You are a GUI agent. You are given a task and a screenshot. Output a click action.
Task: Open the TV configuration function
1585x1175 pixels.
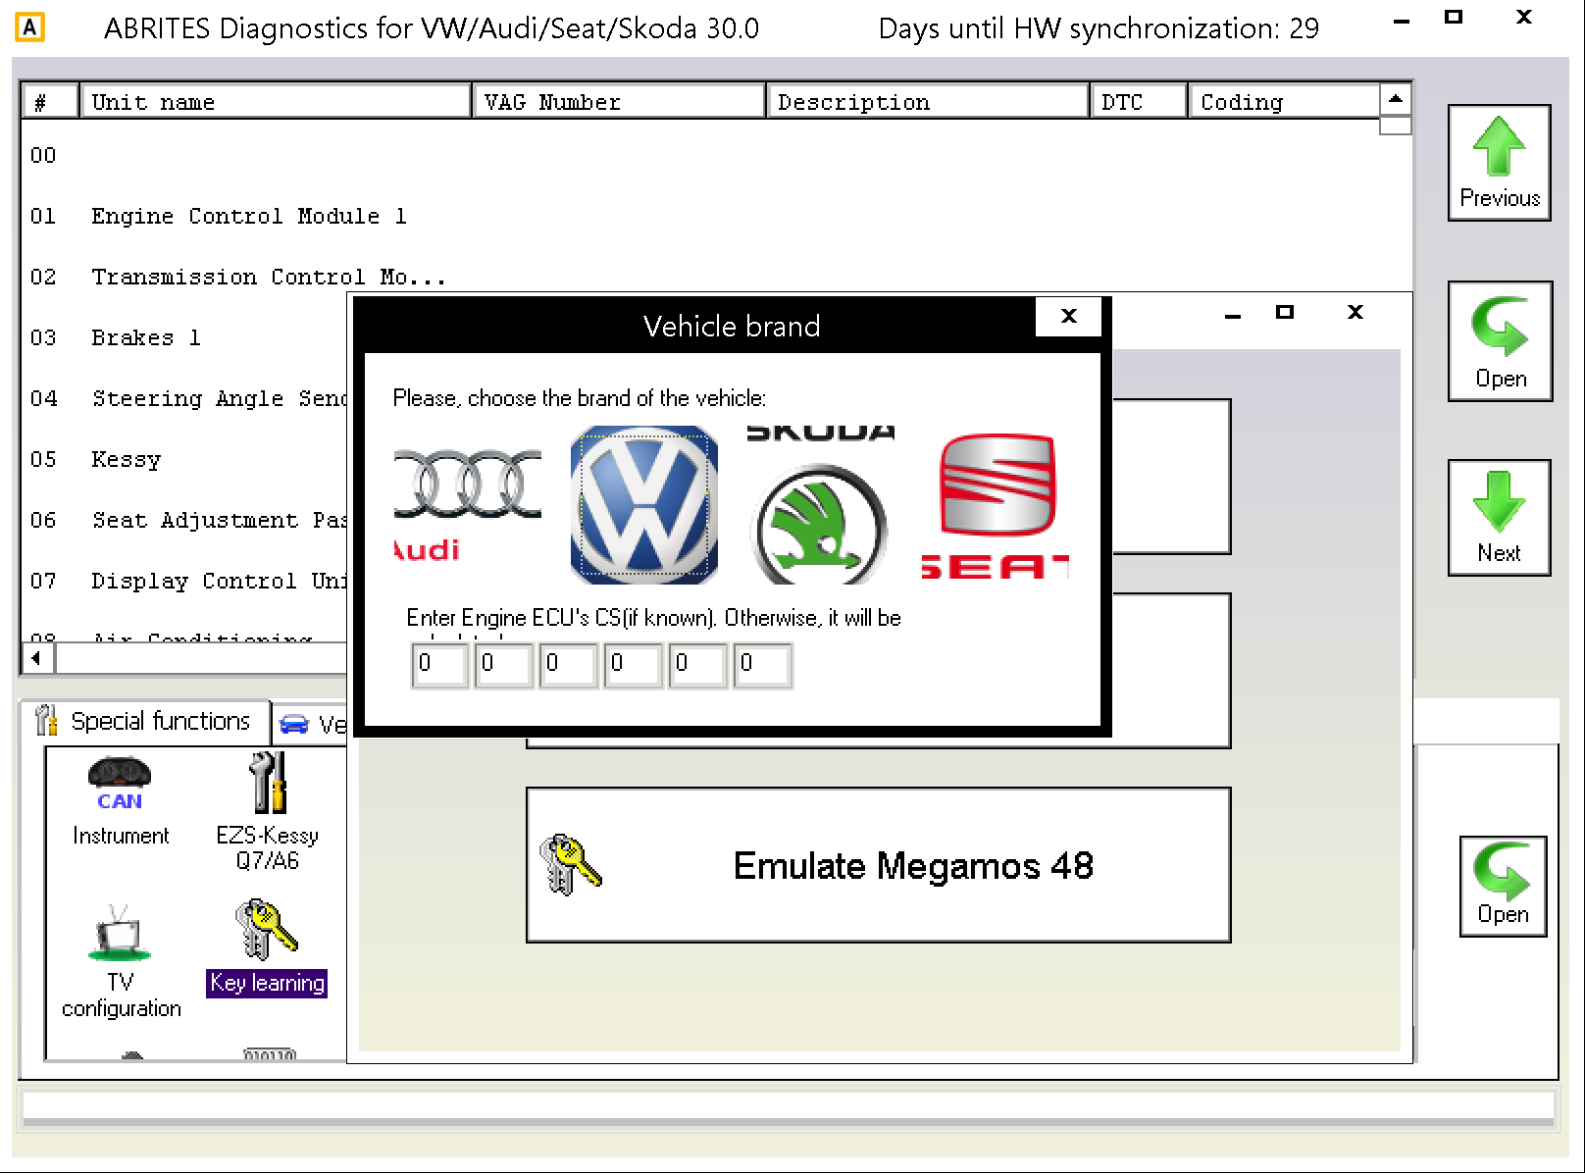121,962
